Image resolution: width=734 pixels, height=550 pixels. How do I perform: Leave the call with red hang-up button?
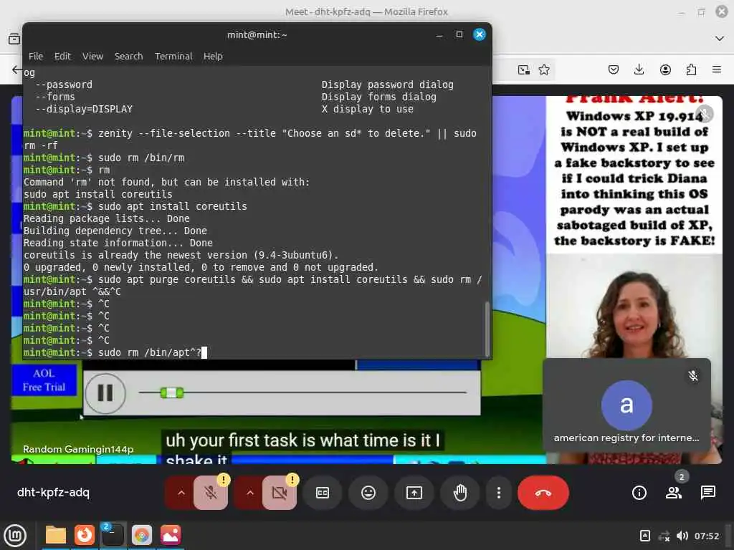543,493
